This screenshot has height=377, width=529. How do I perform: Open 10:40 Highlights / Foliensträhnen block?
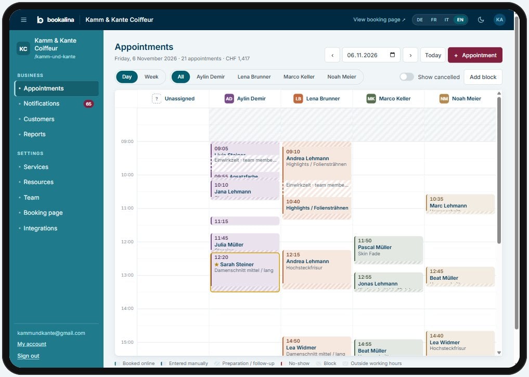(x=317, y=206)
